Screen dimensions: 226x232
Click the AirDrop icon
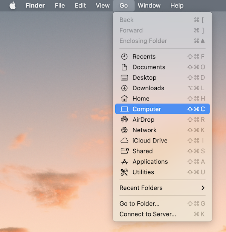point(124,120)
